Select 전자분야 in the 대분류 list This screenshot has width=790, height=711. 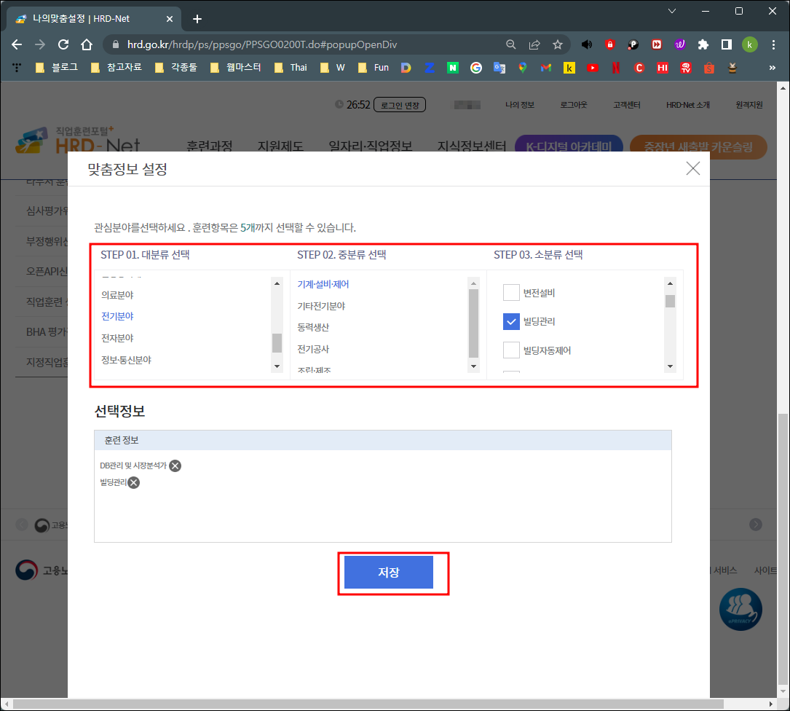coord(117,338)
